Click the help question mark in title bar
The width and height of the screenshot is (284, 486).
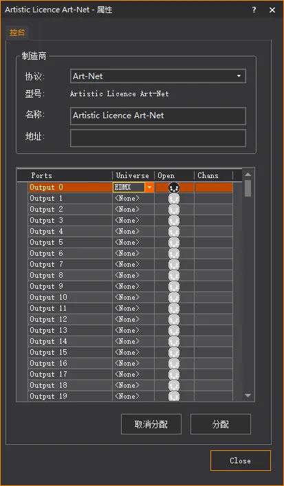[254, 10]
